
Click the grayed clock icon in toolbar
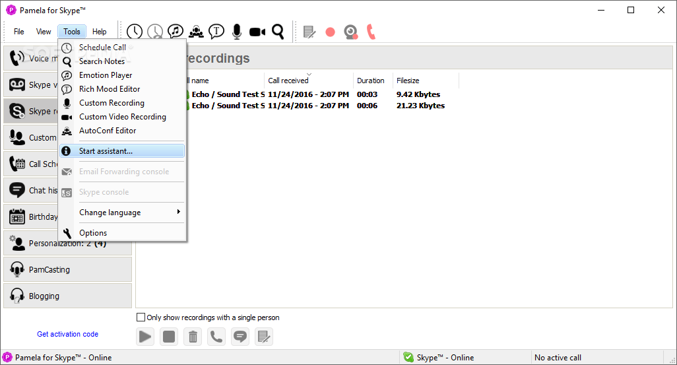(x=155, y=32)
